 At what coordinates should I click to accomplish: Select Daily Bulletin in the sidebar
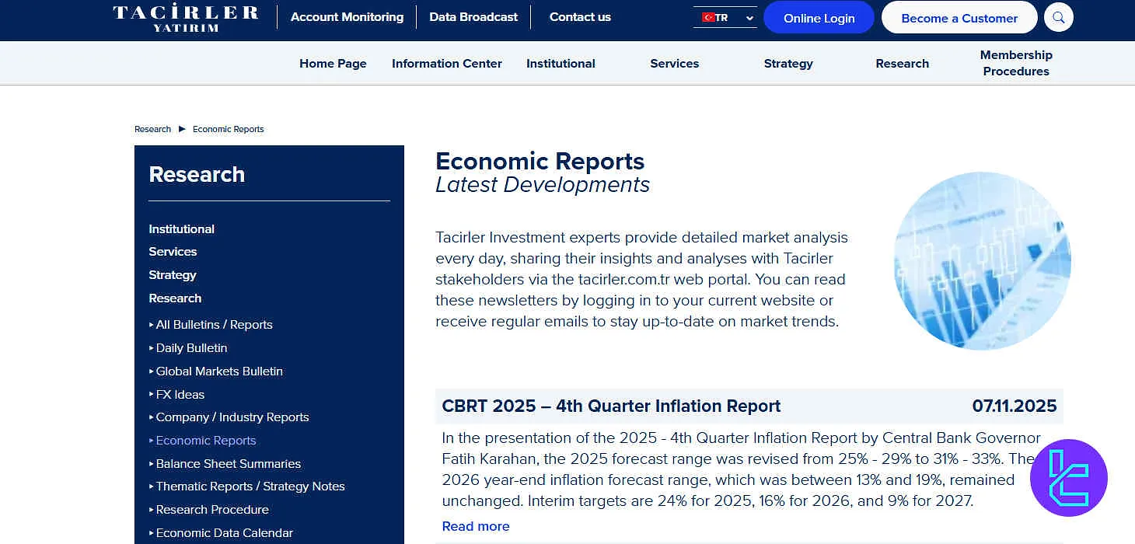pyautogui.click(x=191, y=348)
